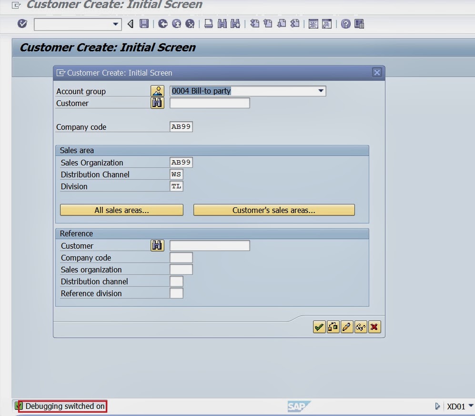
Task: Click the Company code field AB99
Action: pos(181,126)
